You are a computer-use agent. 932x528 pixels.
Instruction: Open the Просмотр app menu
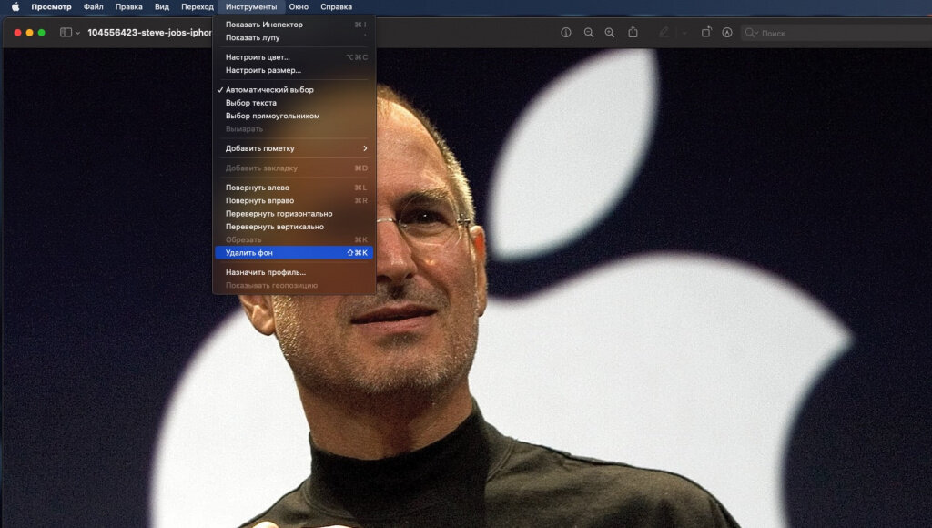point(51,7)
